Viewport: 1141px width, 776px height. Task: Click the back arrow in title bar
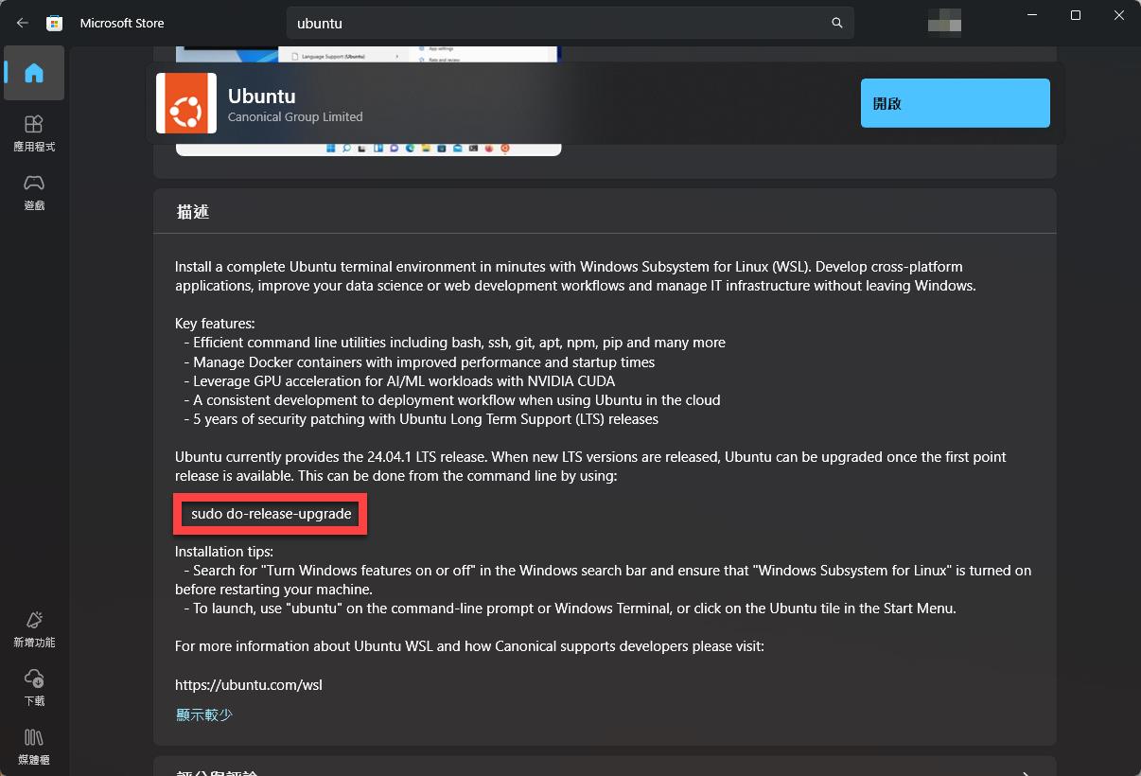pos(23,23)
